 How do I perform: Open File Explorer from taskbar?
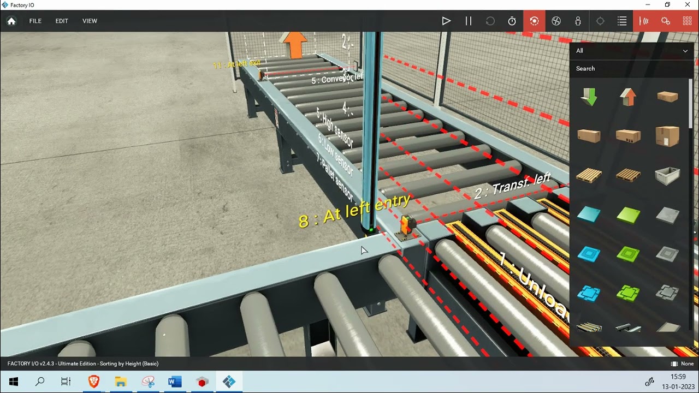point(121,382)
